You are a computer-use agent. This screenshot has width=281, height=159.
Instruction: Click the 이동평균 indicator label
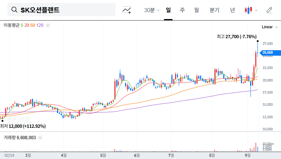coord(11,25)
